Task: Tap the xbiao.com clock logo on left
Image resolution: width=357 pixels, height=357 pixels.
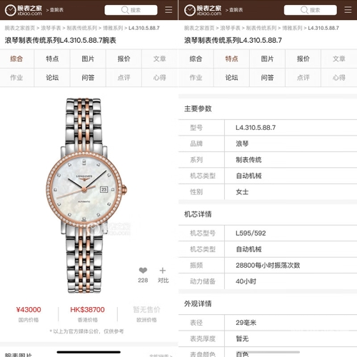Action: tap(11, 10)
